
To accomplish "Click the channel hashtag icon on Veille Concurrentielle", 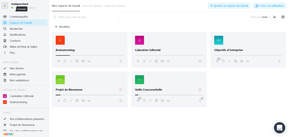I will [138, 100].
